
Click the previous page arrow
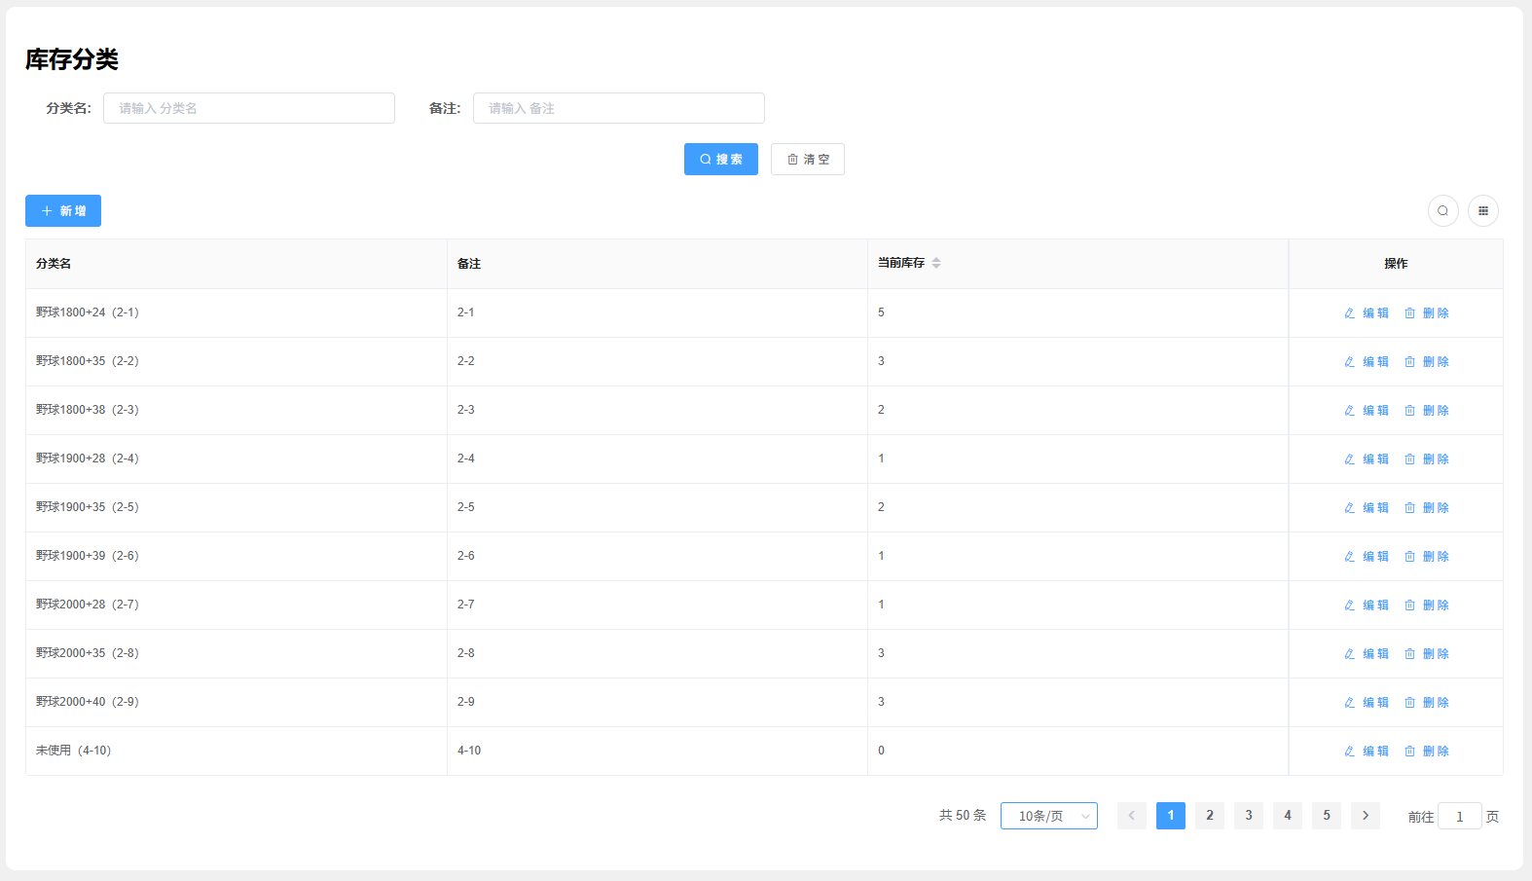(x=1131, y=816)
